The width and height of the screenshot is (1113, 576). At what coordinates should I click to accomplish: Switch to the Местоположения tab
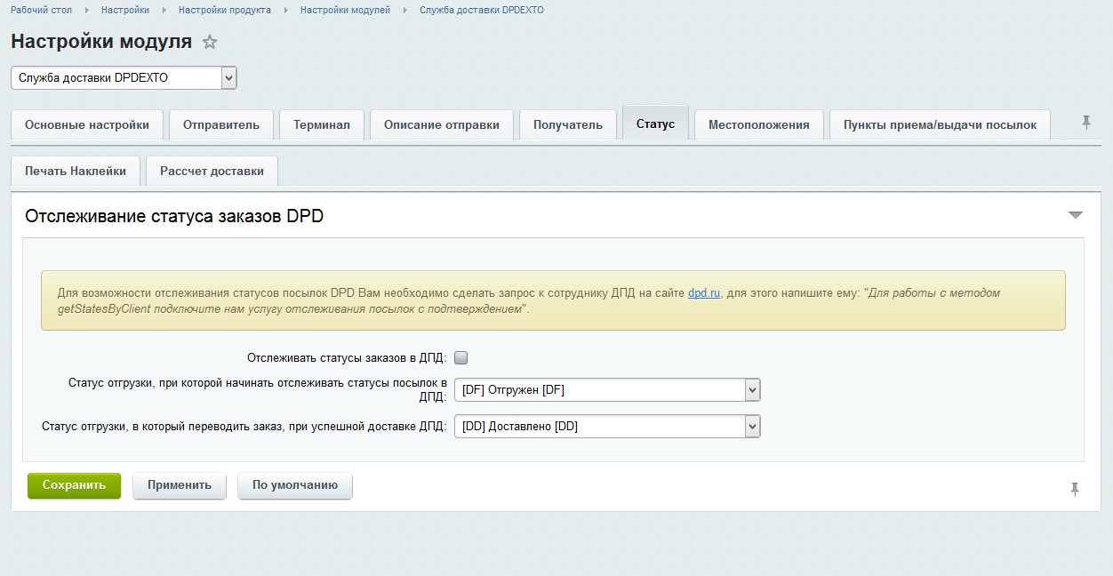(758, 124)
